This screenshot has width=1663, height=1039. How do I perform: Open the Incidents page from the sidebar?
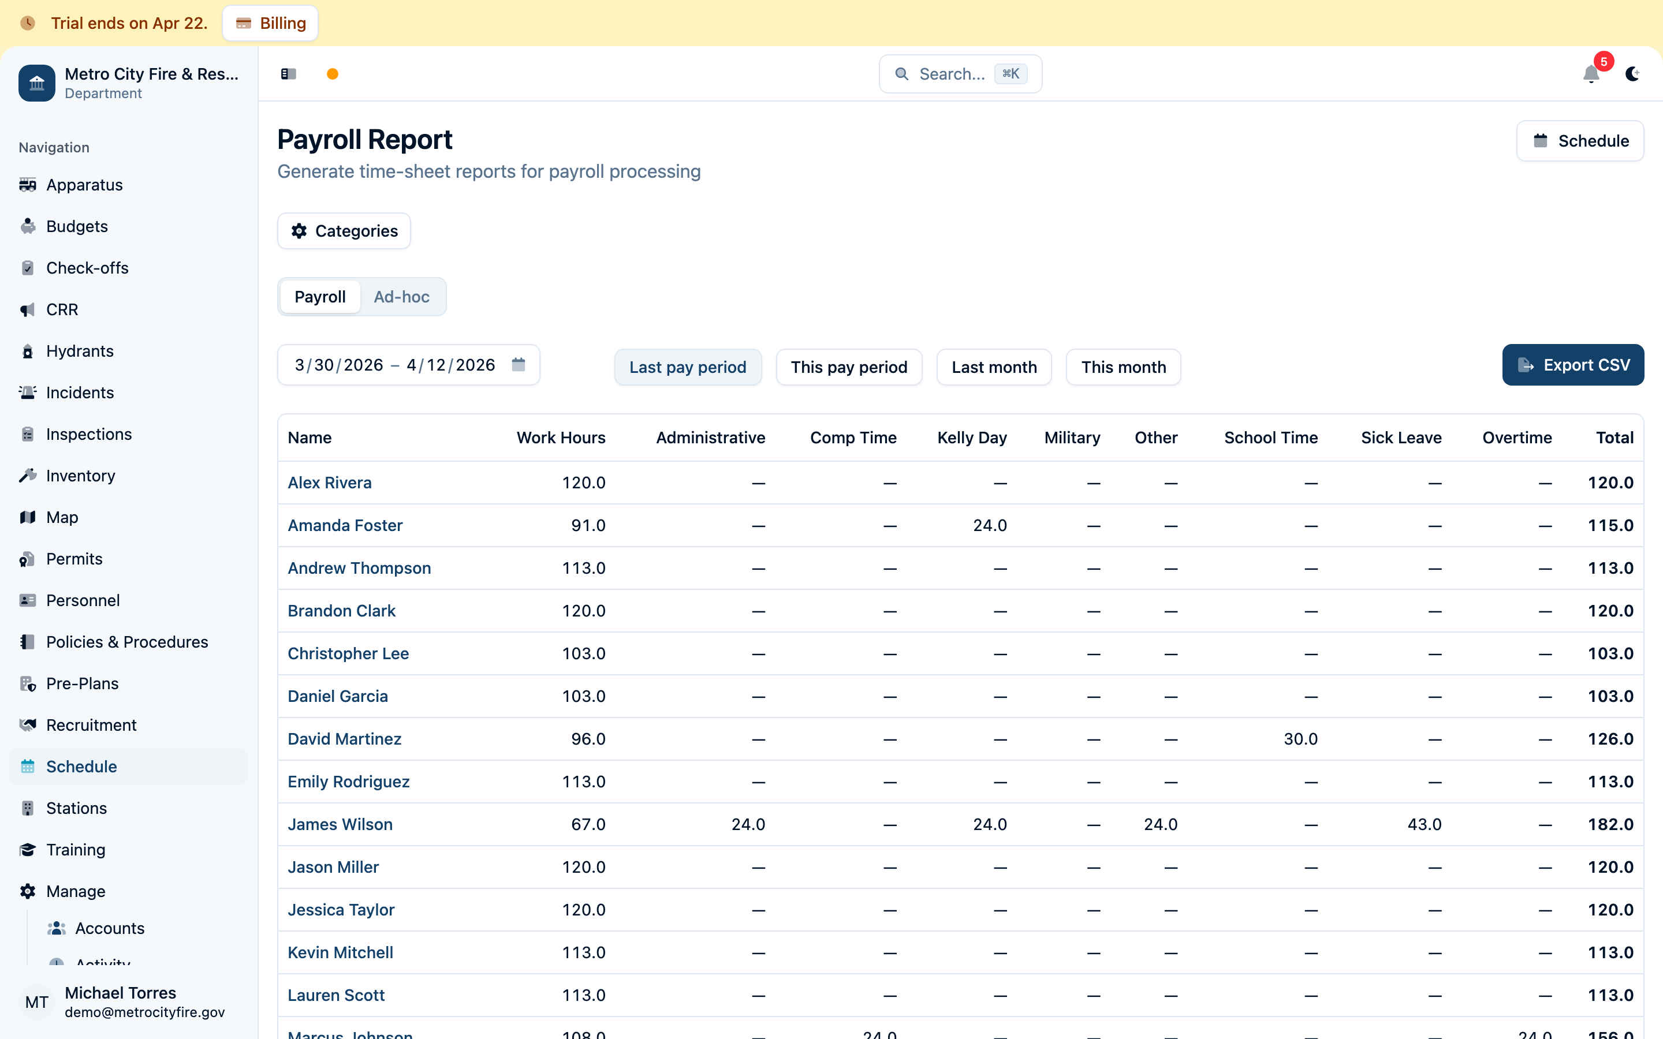click(80, 393)
